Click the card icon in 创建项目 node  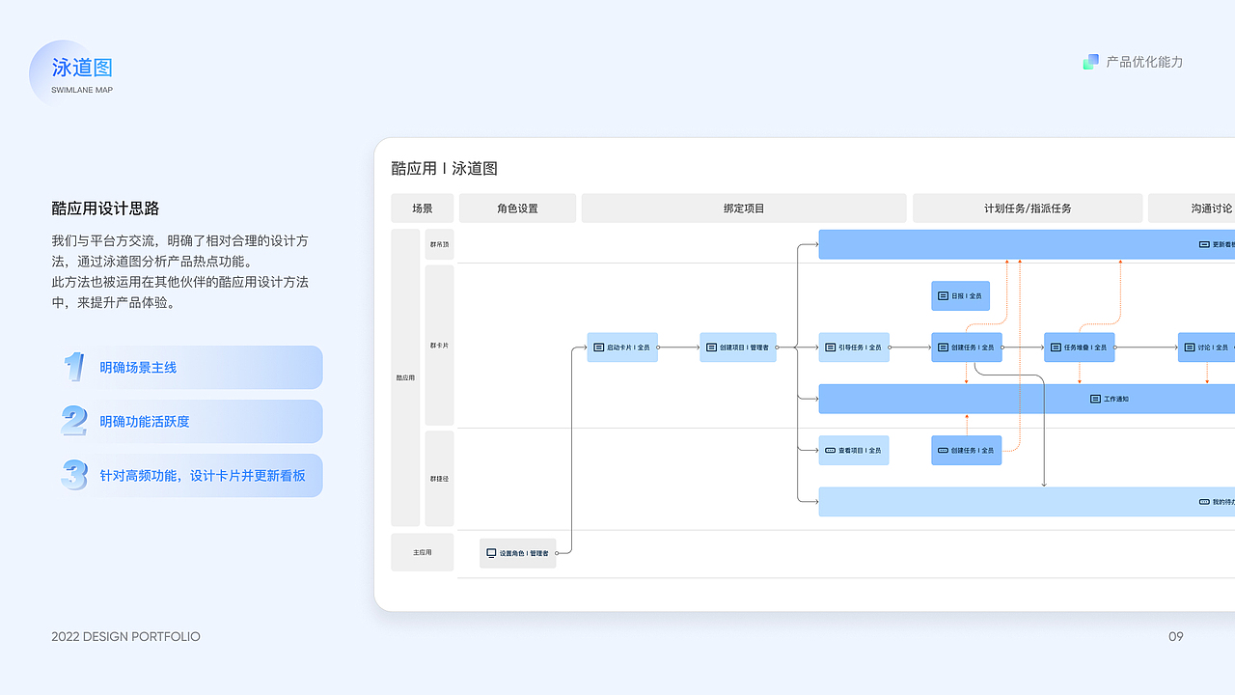711,347
